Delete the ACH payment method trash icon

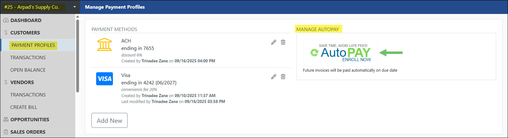pyautogui.click(x=283, y=42)
